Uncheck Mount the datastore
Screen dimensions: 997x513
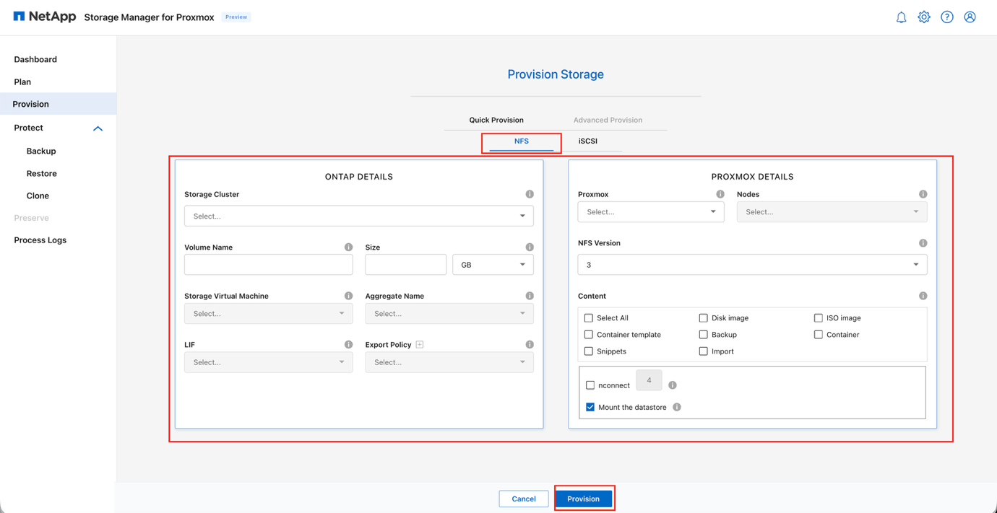click(590, 407)
